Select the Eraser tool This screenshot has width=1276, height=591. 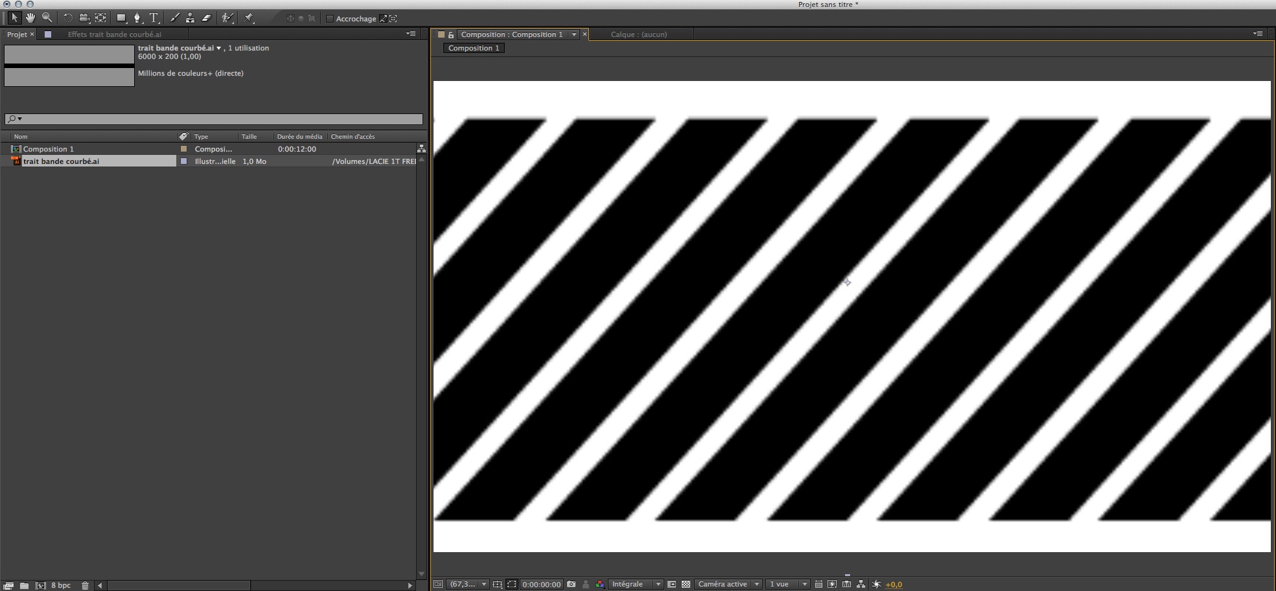point(207,18)
